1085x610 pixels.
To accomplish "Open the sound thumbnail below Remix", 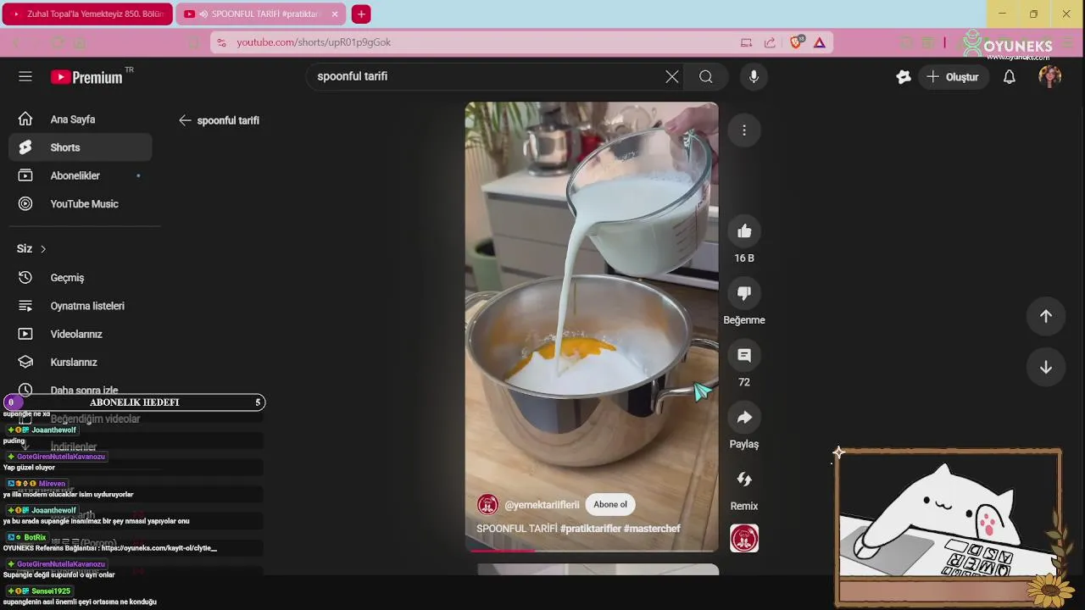I will [744, 539].
